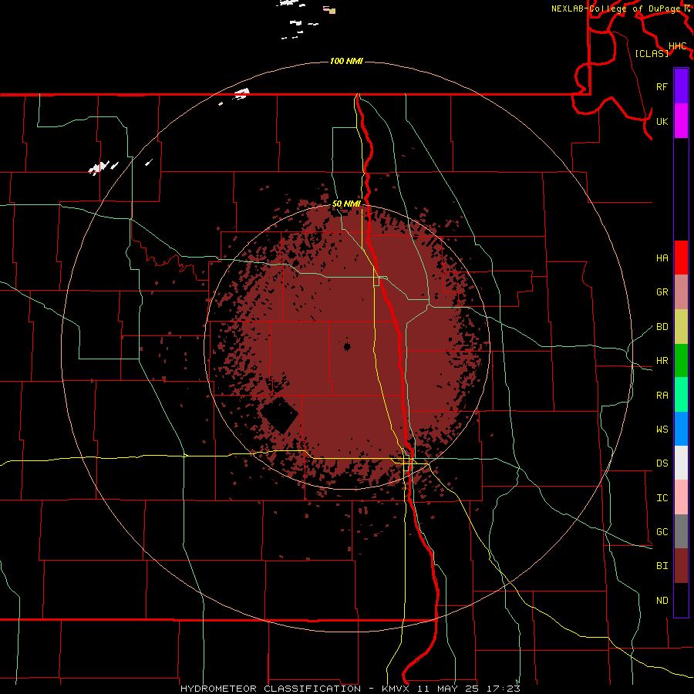694x694 pixels.
Task: Click the "HA" legend label
Action: [662, 258]
